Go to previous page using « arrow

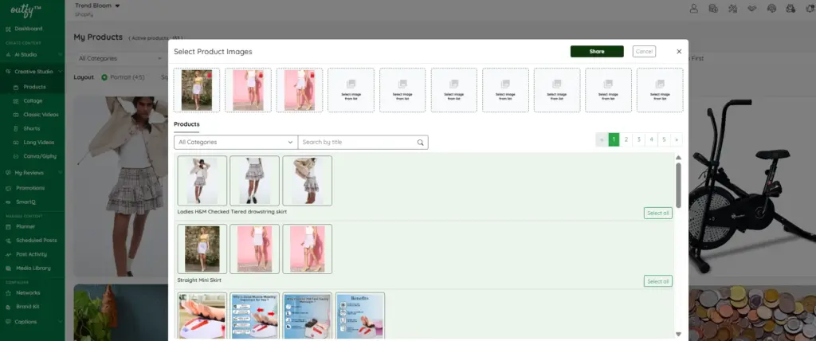pyautogui.click(x=602, y=139)
